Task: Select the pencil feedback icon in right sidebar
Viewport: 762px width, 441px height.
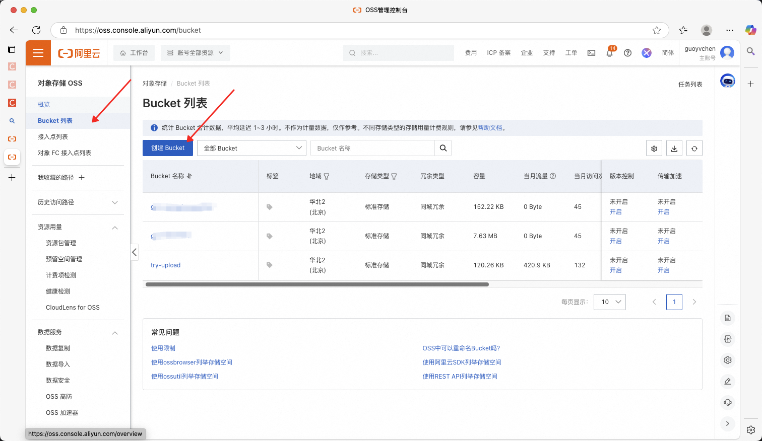Action: point(727,381)
